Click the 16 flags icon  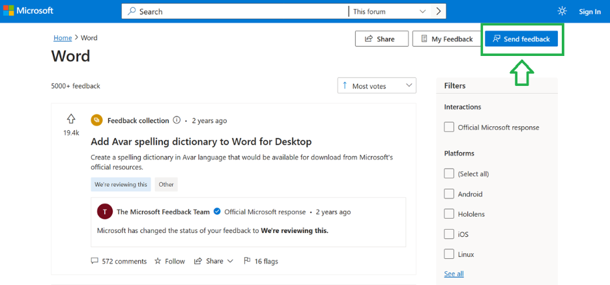click(246, 261)
